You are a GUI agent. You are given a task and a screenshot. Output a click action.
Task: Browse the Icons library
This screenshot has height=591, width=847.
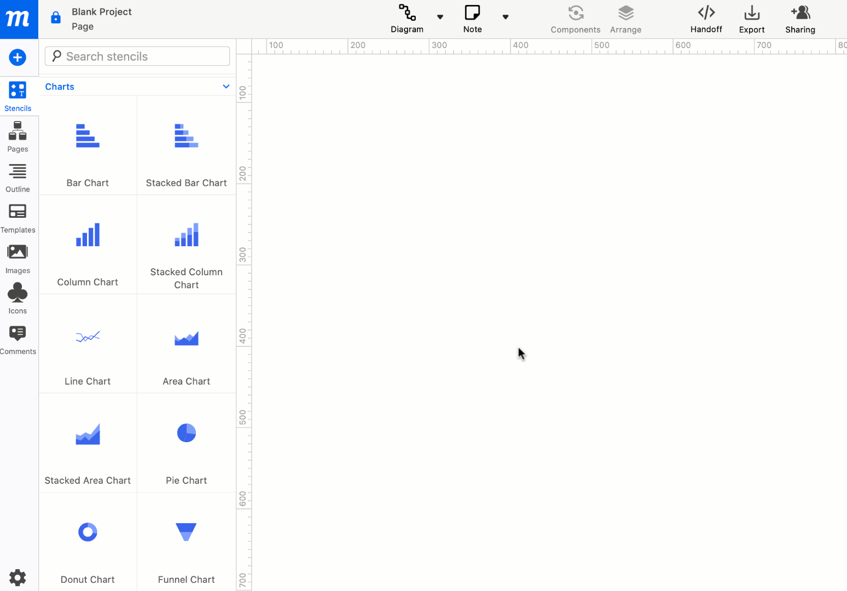(x=18, y=297)
